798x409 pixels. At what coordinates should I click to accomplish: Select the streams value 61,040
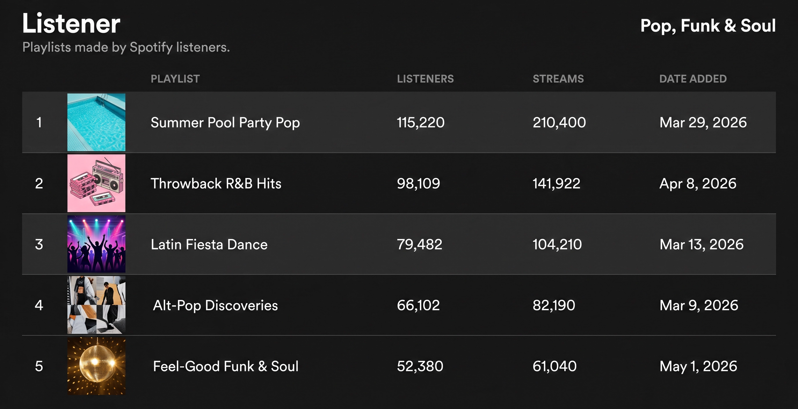pyautogui.click(x=555, y=366)
